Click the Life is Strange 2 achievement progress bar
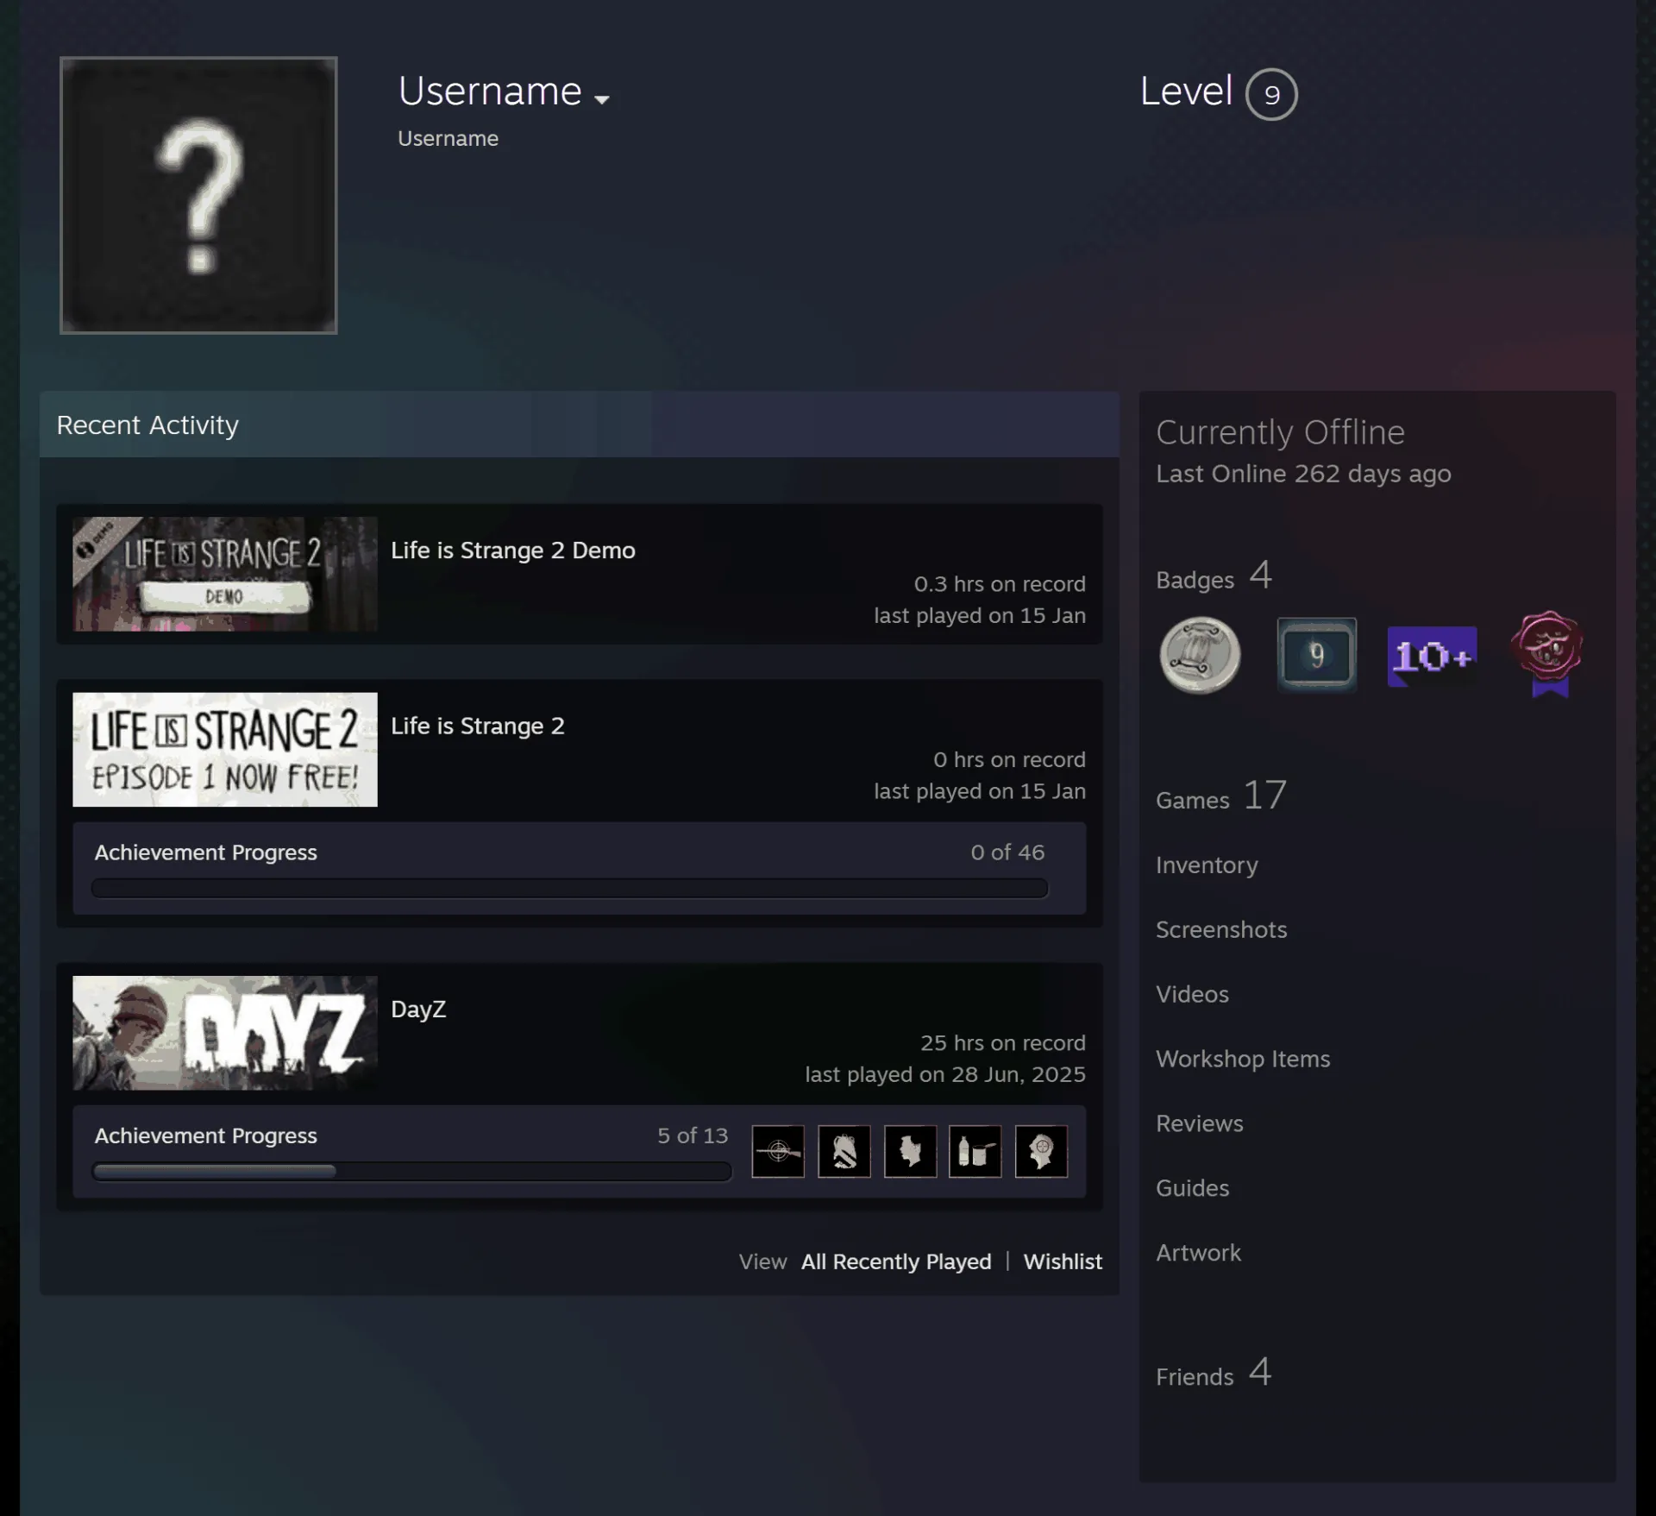This screenshot has height=1516, width=1656. (569, 889)
